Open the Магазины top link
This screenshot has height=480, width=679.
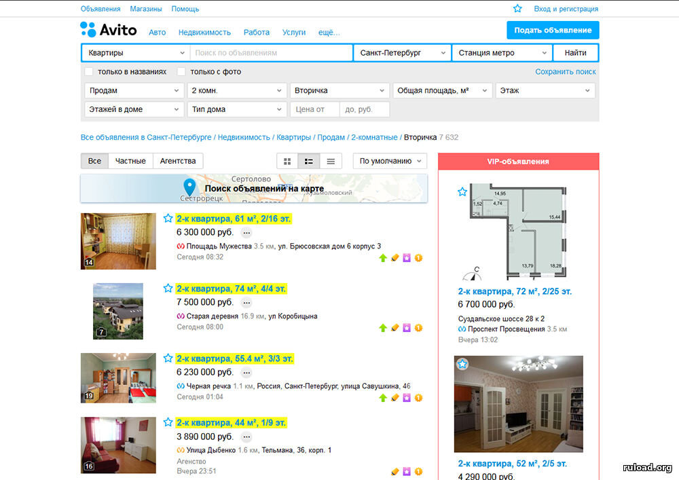146,9
